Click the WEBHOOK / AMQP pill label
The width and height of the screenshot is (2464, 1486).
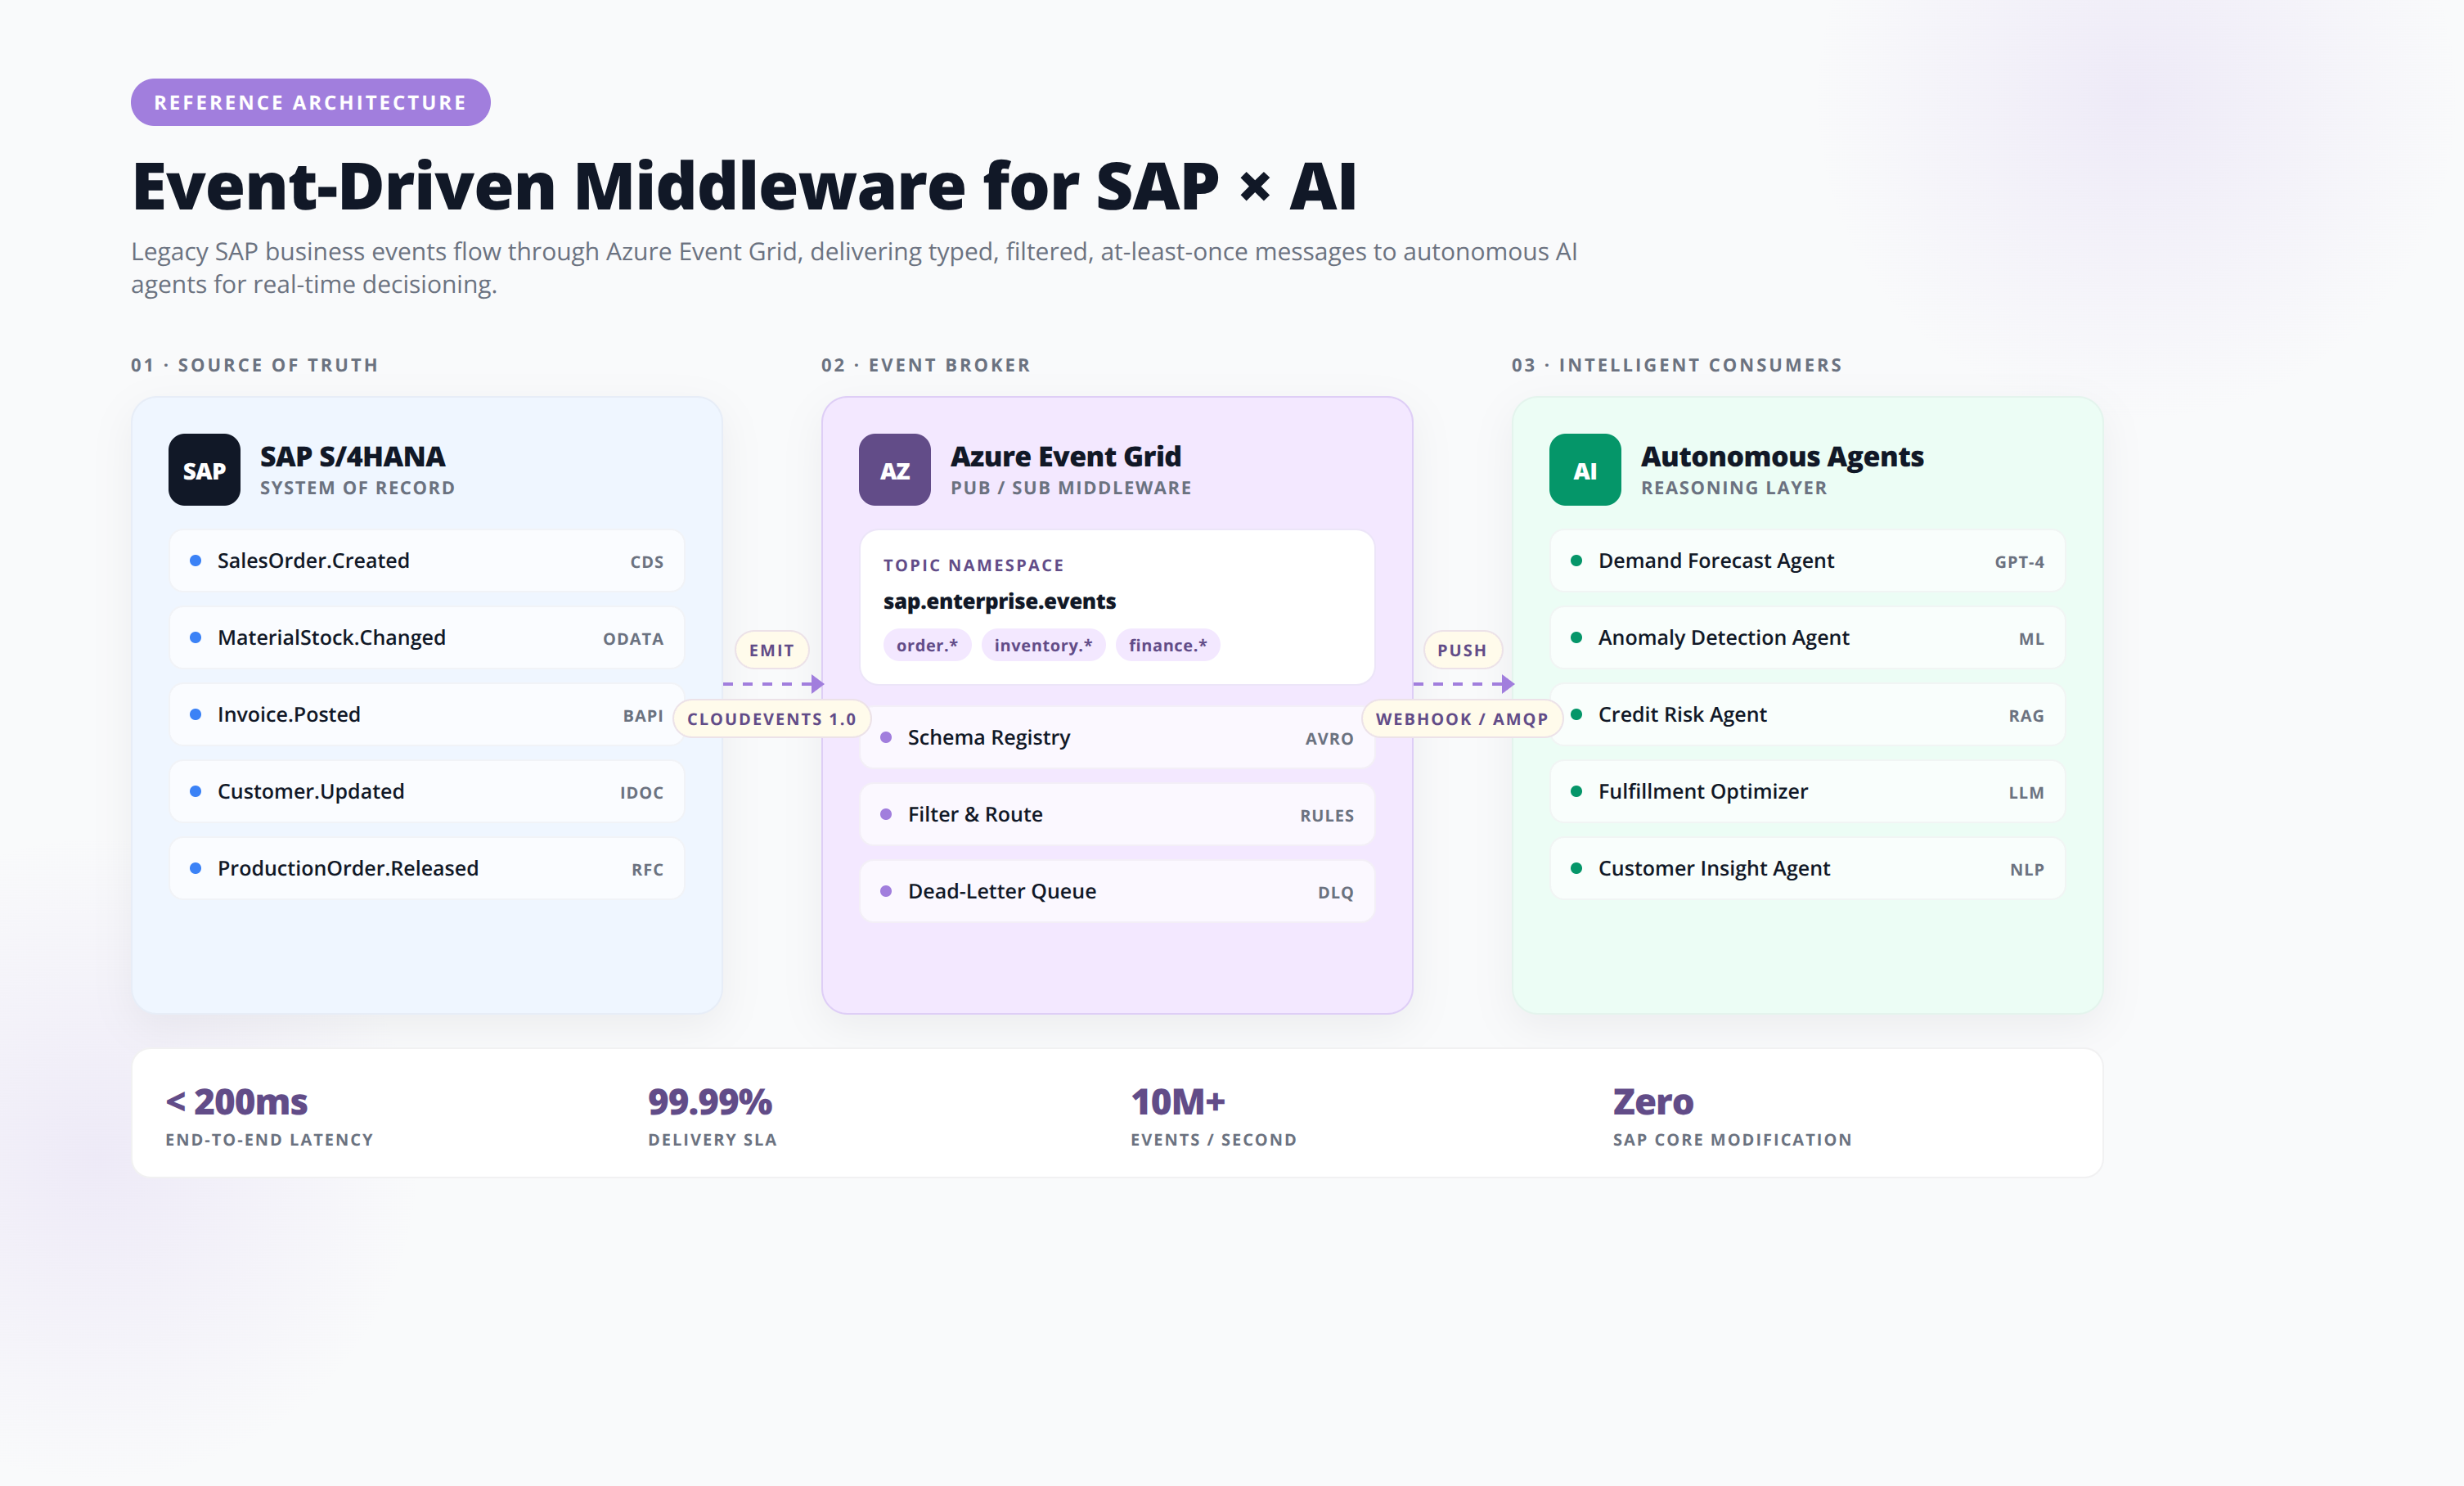pos(1461,719)
